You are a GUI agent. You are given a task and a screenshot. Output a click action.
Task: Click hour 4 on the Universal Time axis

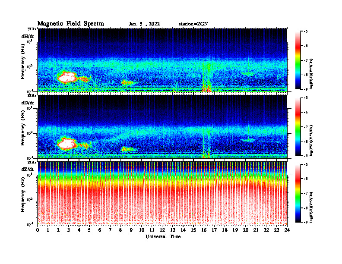click(x=79, y=230)
